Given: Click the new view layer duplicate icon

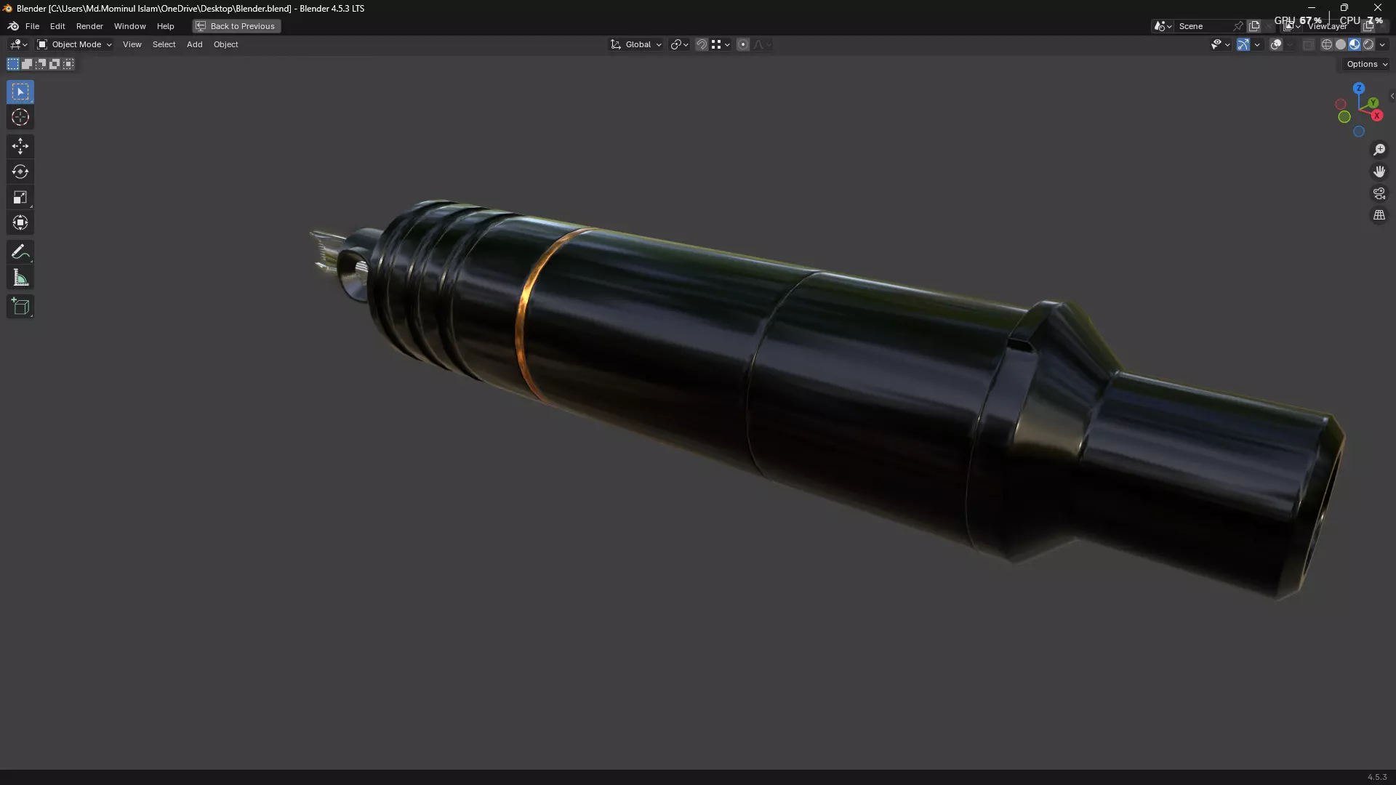Looking at the screenshot, I should (x=1368, y=26).
